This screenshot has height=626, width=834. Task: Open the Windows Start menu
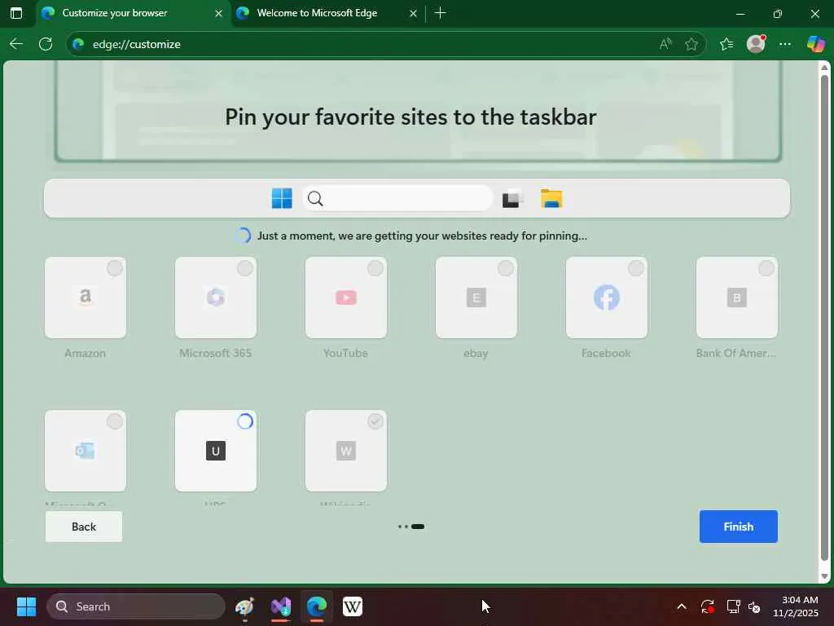tap(26, 606)
